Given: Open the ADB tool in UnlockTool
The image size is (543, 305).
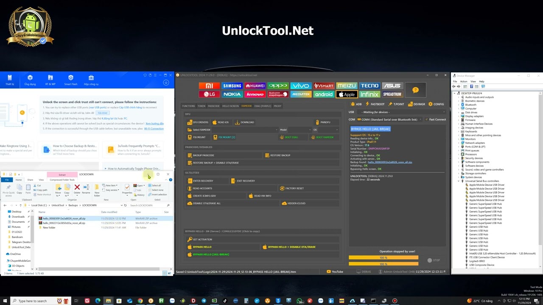Looking at the screenshot, I should click(356, 104).
